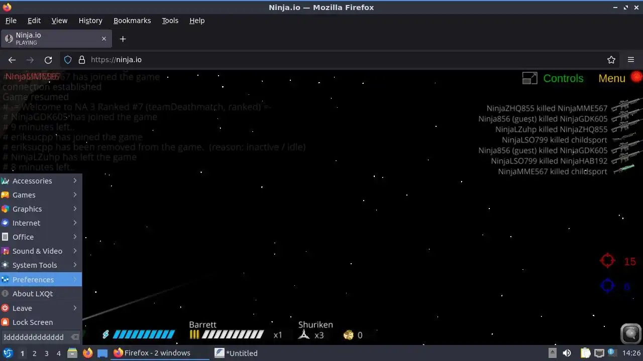Switch to virtual desktop 4

point(58,353)
